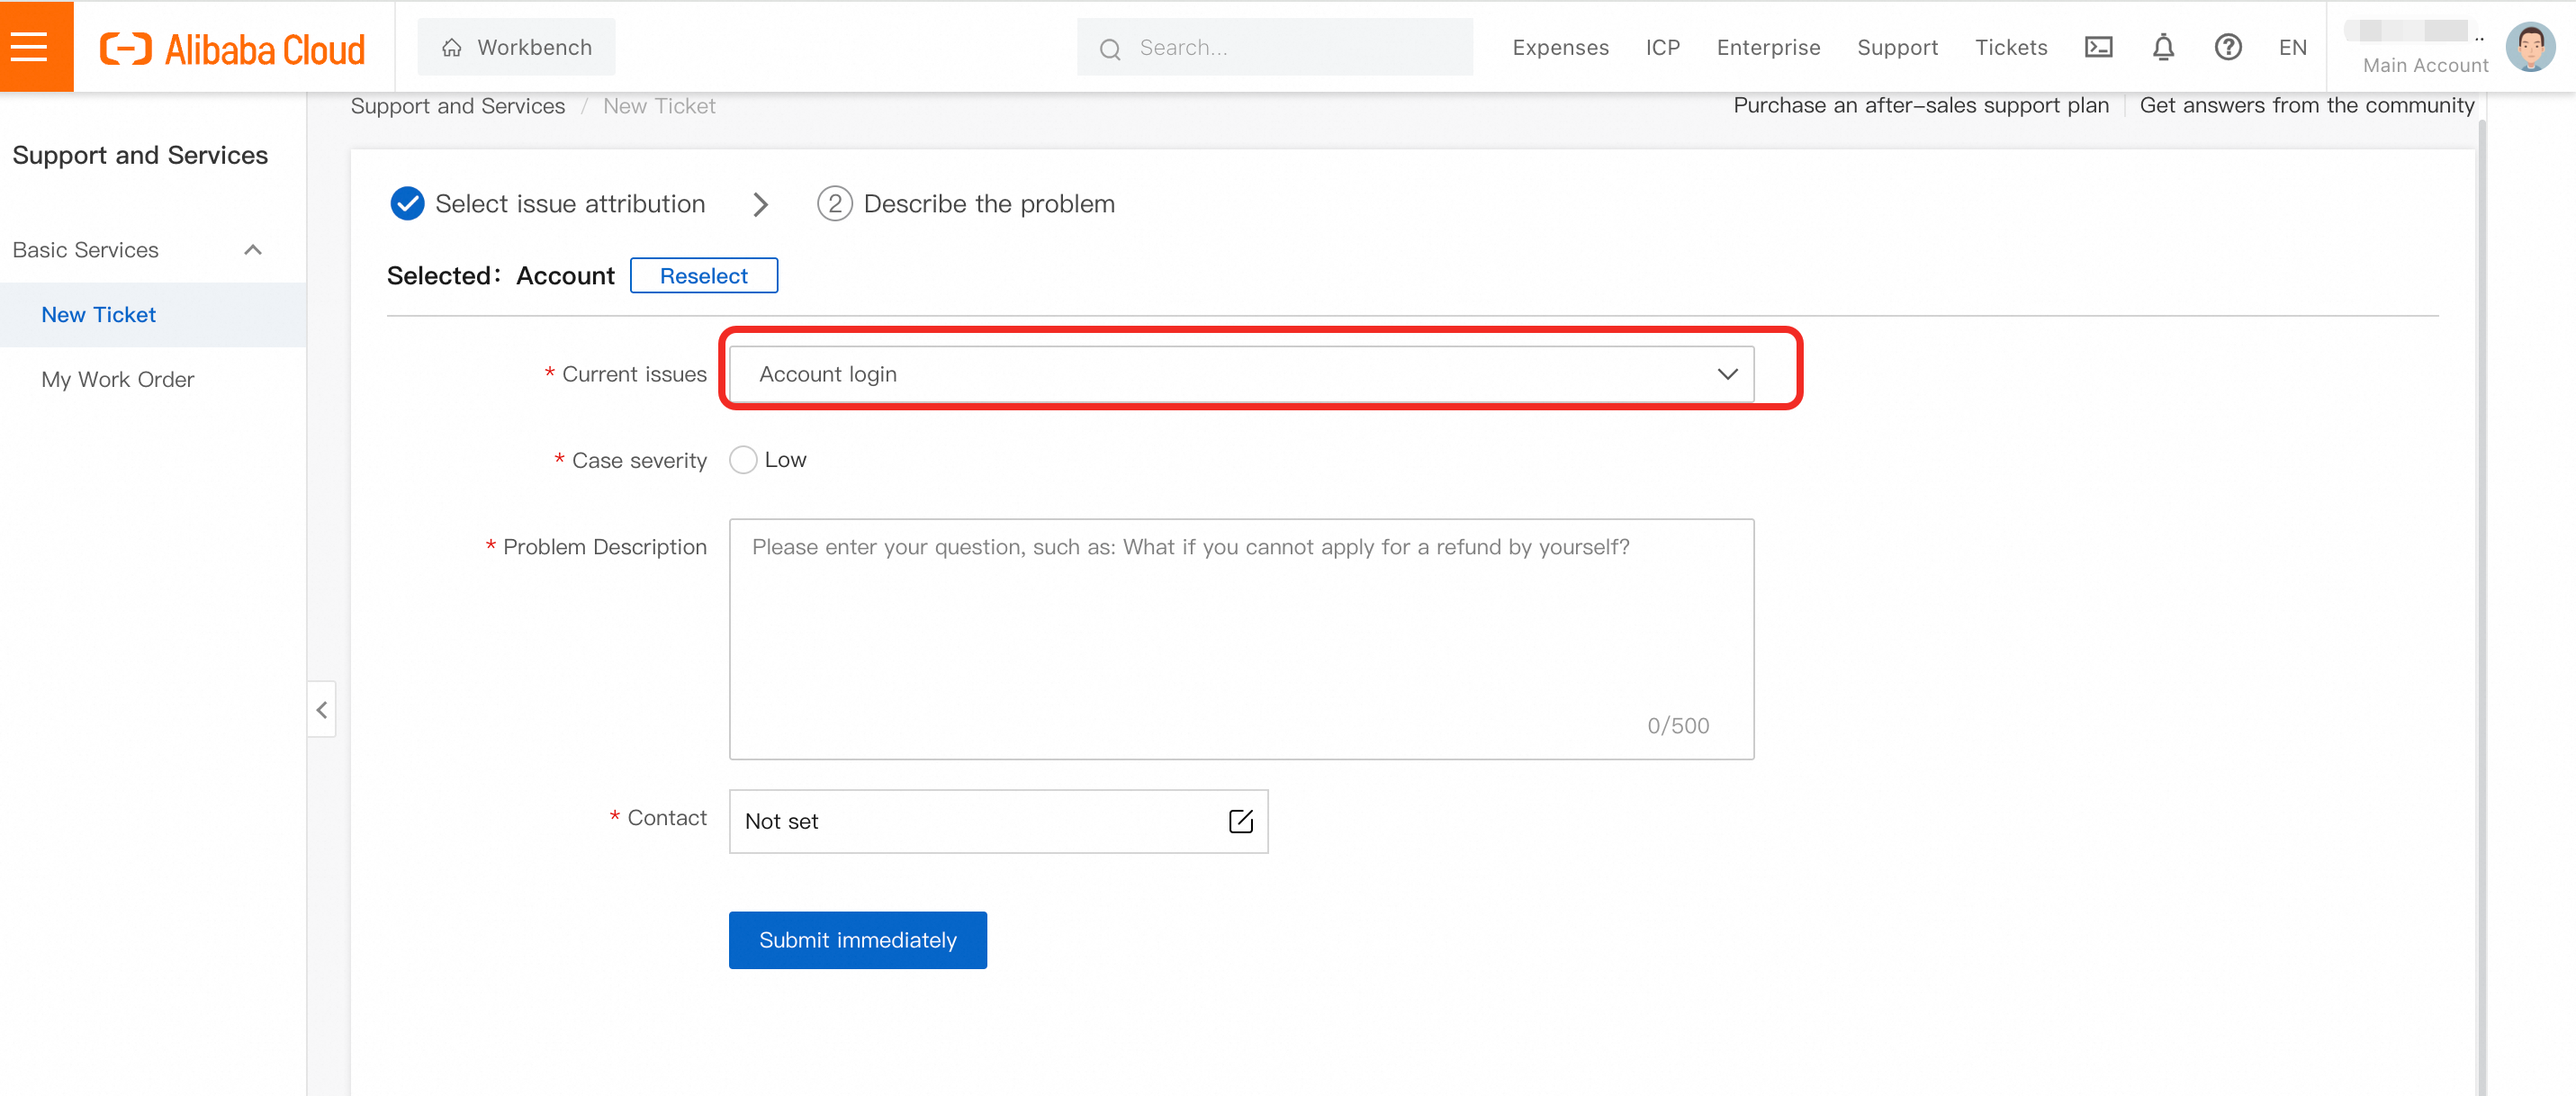
Task: Click the Reselect button
Action: coord(703,276)
